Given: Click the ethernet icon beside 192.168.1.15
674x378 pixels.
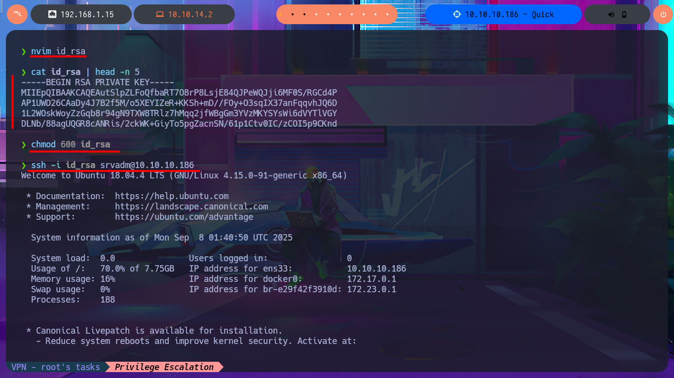Looking at the screenshot, I should click(52, 14).
